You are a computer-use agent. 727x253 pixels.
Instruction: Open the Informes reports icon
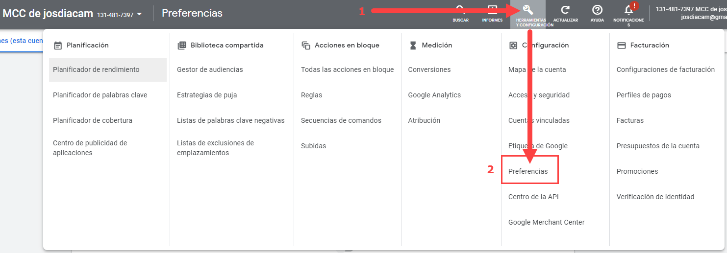point(492,11)
